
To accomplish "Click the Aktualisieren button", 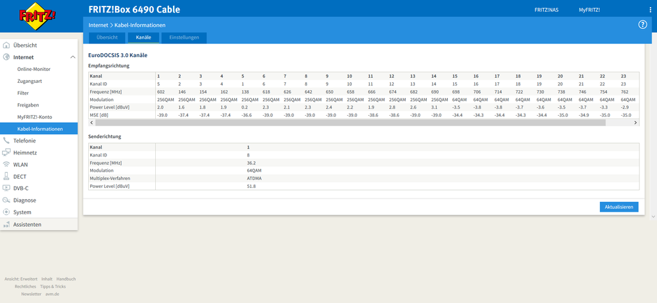I will [619, 207].
